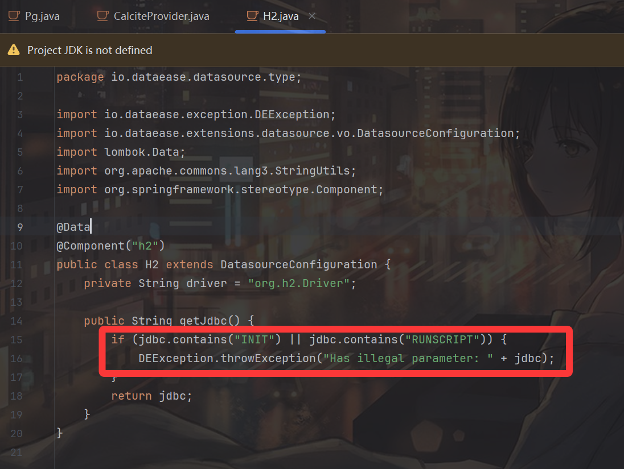Image resolution: width=624 pixels, height=469 pixels.
Task: Click line number 15 in the gutter
Action: coord(17,340)
